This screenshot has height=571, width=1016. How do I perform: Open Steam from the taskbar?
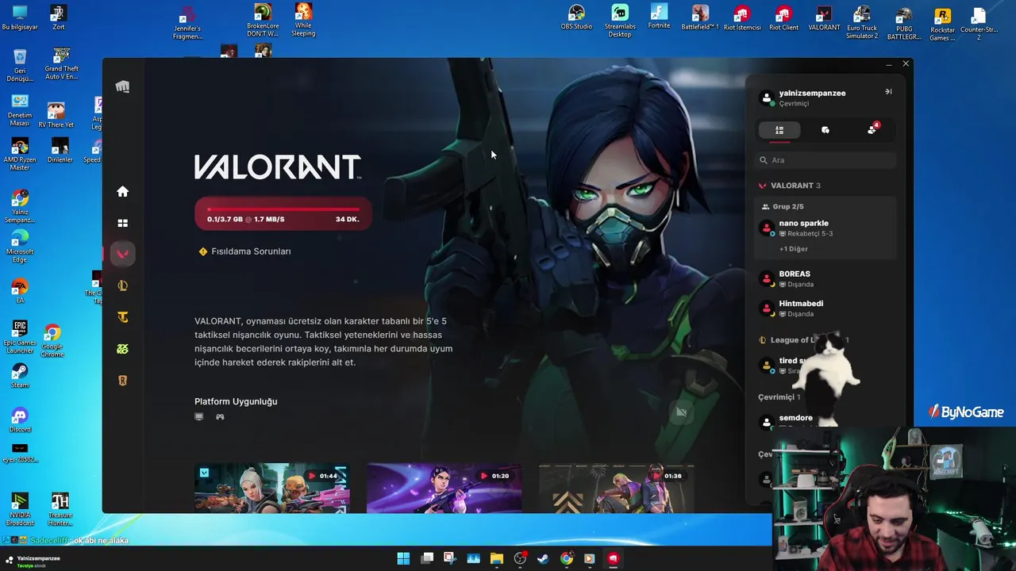(x=543, y=558)
